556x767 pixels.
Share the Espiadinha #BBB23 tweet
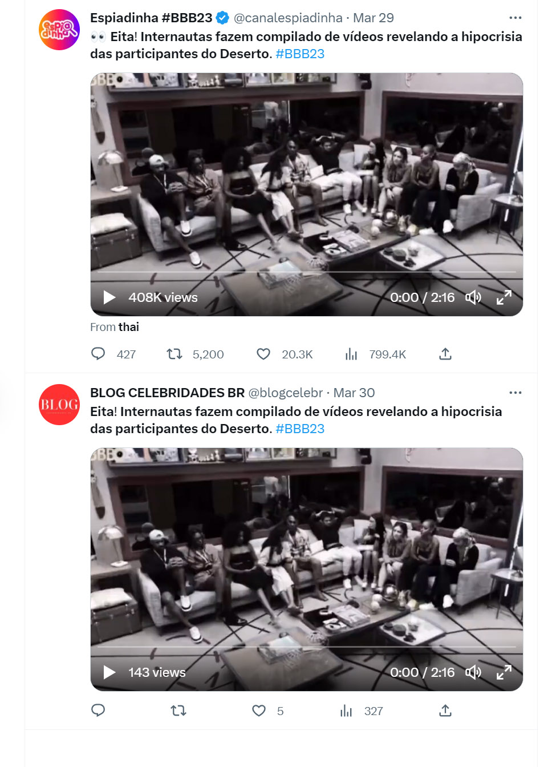tap(445, 354)
